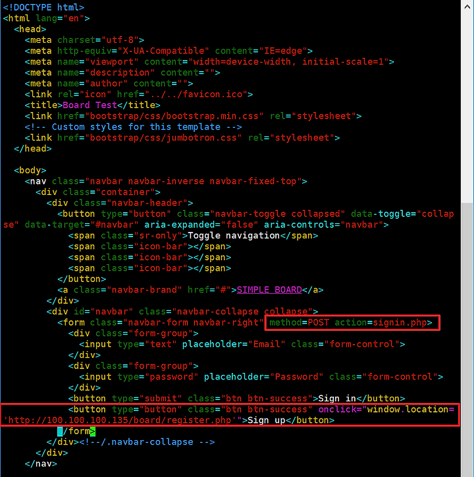Click the data-target="#navbar" line
Image resolution: width=474 pixels, height=477 pixels.
196,225
